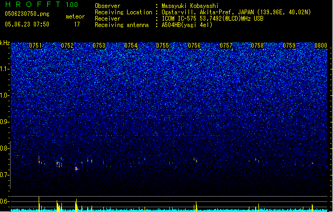This screenshot has height=212, width=333.
Task: Click the 0.8 kHz axis label
Action: pyautogui.click(x=4, y=148)
